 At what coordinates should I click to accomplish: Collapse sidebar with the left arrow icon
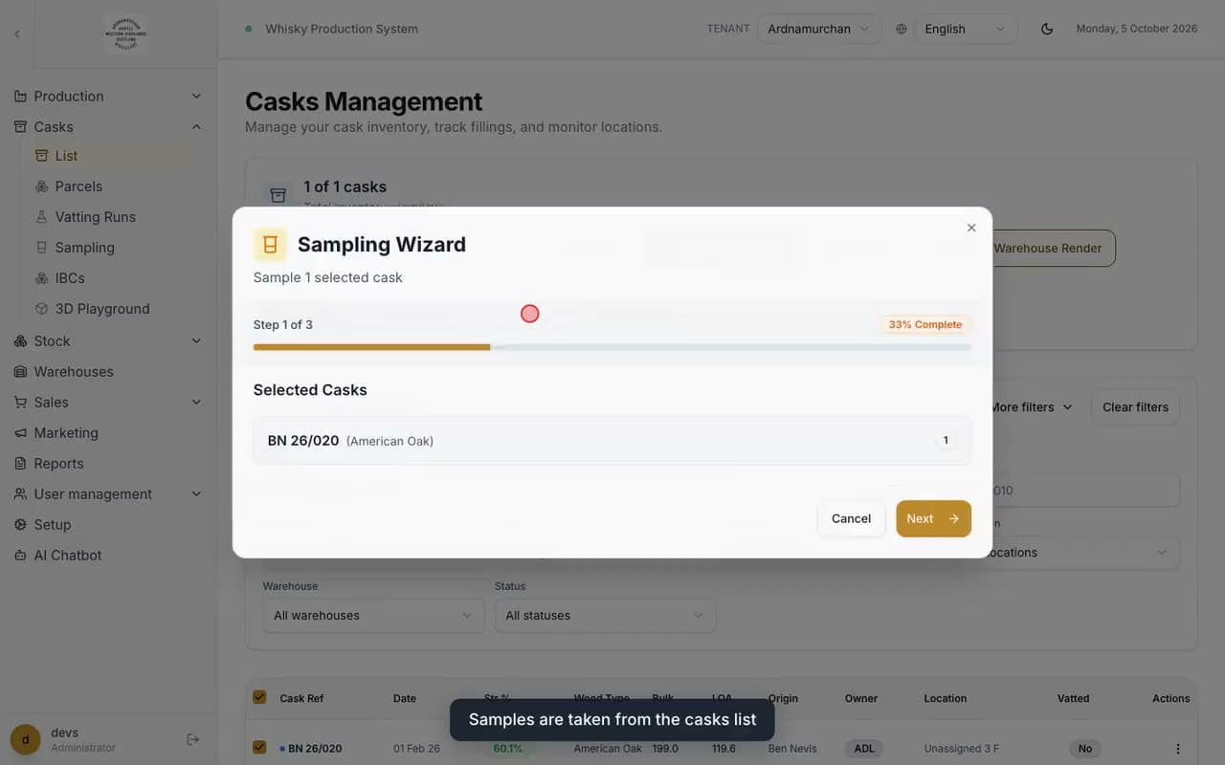coord(16,34)
